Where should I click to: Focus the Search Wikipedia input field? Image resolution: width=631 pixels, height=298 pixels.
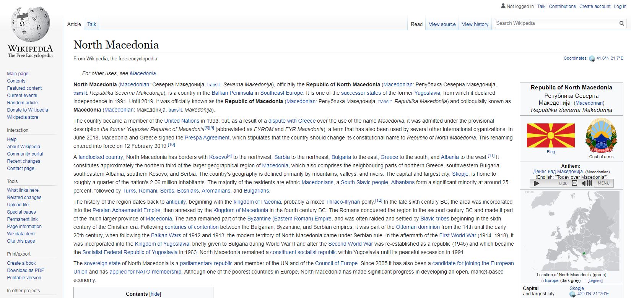click(x=556, y=23)
